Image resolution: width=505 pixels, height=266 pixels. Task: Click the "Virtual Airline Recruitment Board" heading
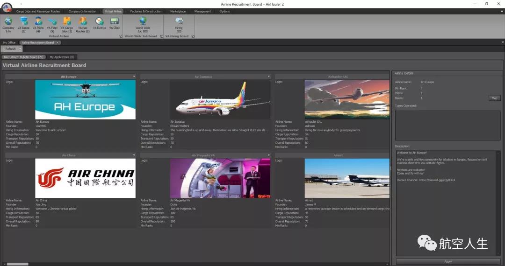point(44,65)
